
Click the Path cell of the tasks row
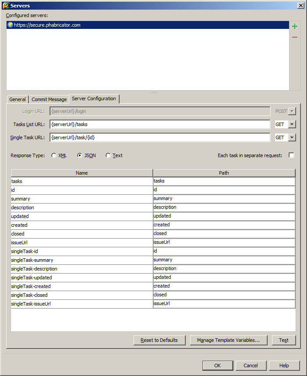tap(224, 181)
